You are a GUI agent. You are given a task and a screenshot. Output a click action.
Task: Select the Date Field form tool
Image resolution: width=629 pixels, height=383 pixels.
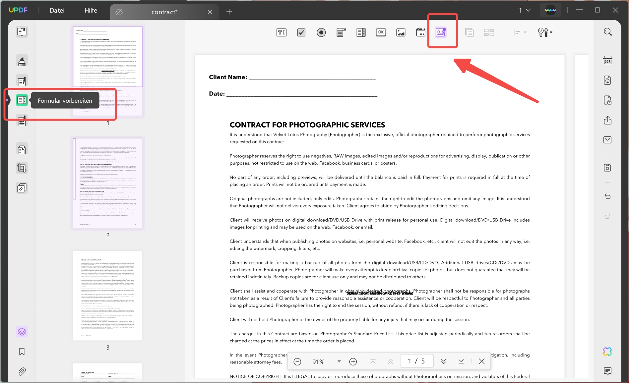pyautogui.click(x=421, y=32)
